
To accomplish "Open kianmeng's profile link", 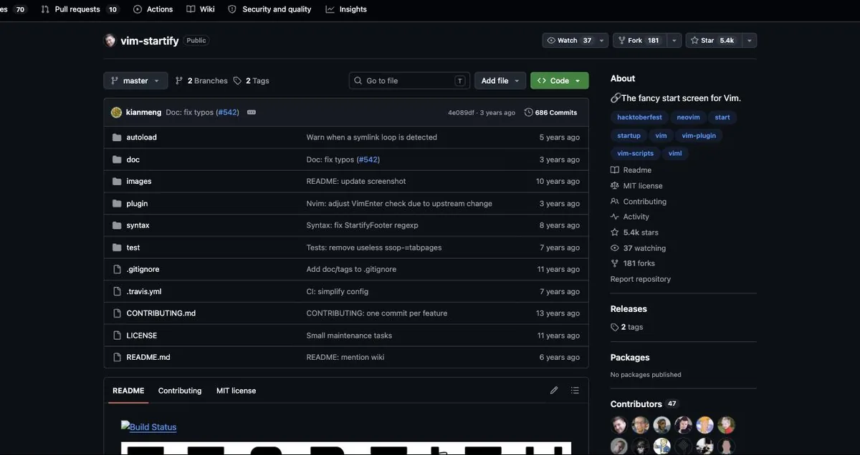I will pyautogui.click(x=143, y=112).
